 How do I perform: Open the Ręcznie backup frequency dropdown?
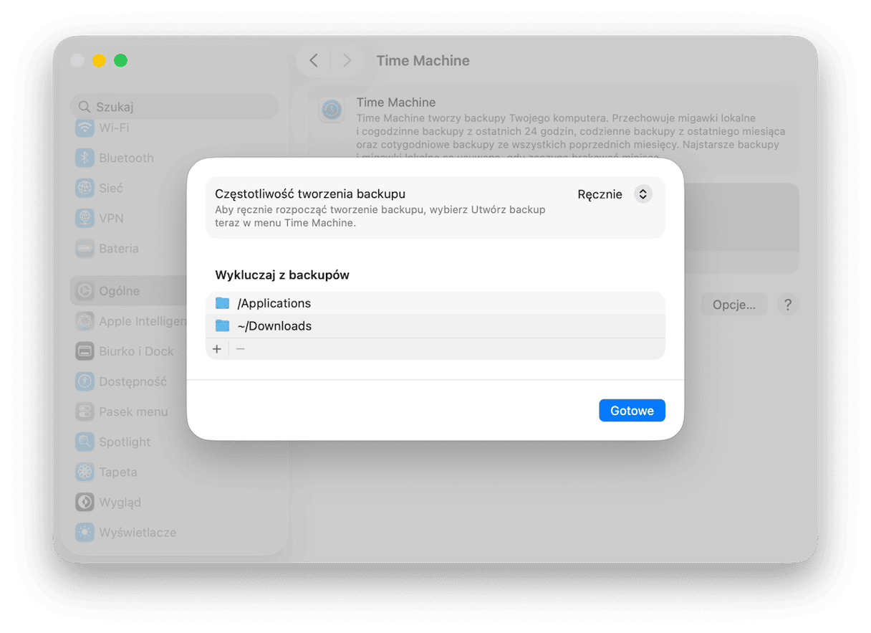(x=615, y=194)
